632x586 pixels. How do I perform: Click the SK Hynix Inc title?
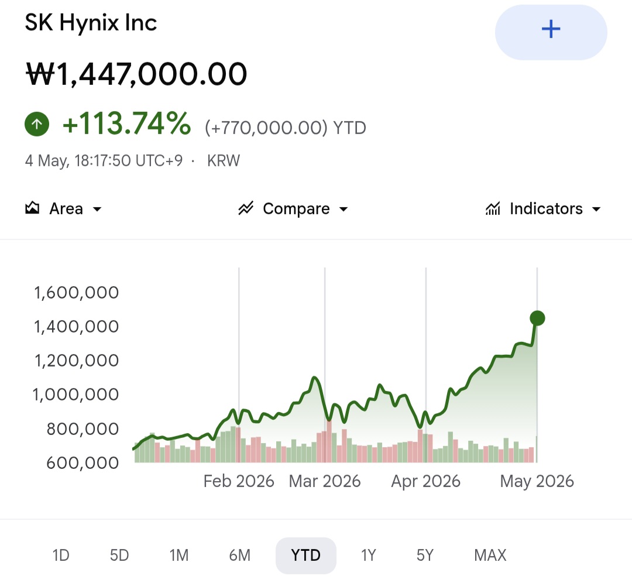click(91, 22)
